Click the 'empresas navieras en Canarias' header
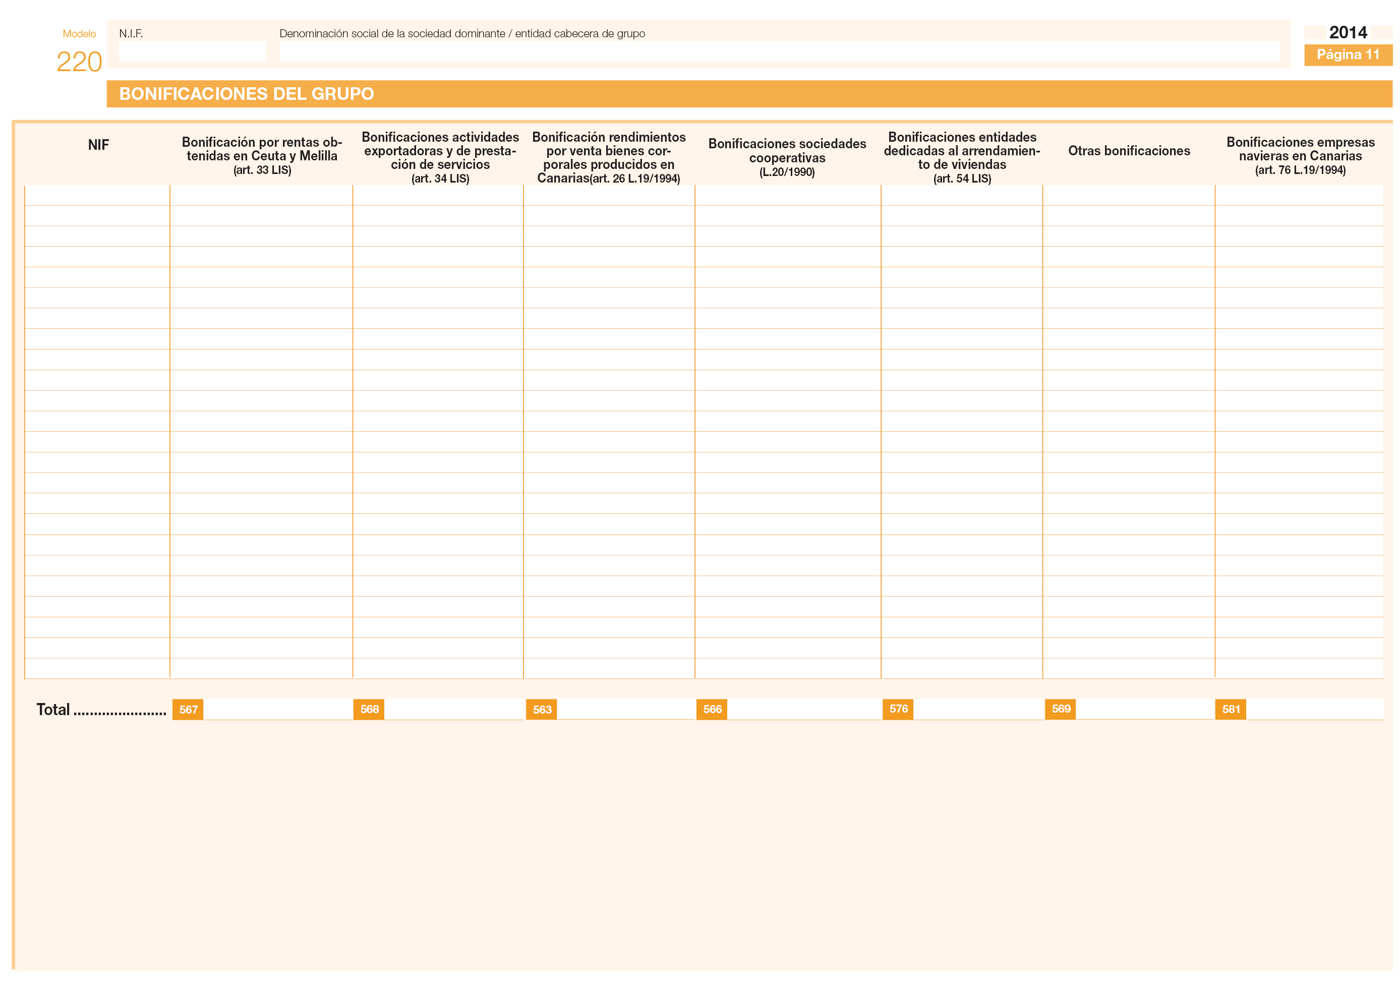The width and height of the screenshot is (1400, 992). point(1301,156)
